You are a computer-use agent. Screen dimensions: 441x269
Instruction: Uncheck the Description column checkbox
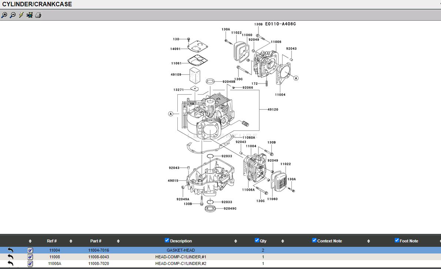pyautogui.click(x=167, y=240)
